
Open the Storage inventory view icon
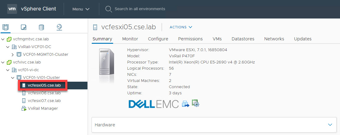41,27
